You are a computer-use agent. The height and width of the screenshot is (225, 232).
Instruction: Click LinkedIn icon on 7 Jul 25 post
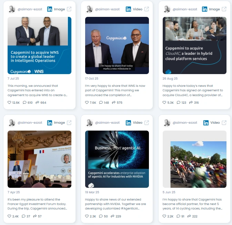coord(50,9)
